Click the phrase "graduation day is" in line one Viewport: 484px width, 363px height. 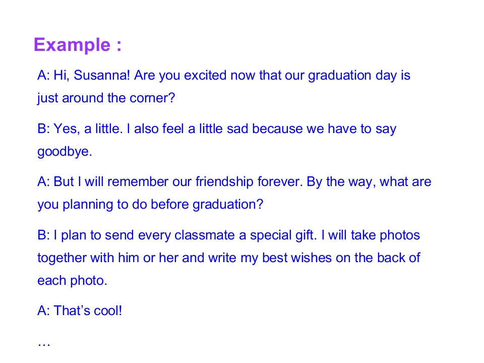(359, 76)
